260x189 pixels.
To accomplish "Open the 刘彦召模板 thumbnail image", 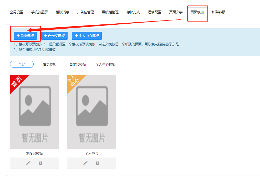I will tap(34, 112).
